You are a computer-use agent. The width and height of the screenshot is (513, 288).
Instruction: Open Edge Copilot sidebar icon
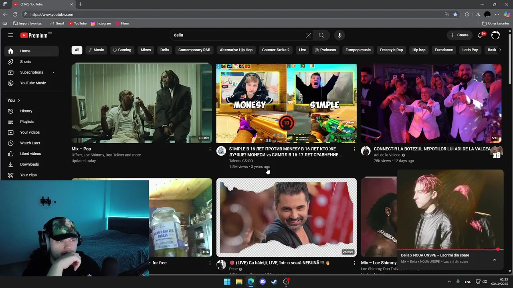point(507,14)
